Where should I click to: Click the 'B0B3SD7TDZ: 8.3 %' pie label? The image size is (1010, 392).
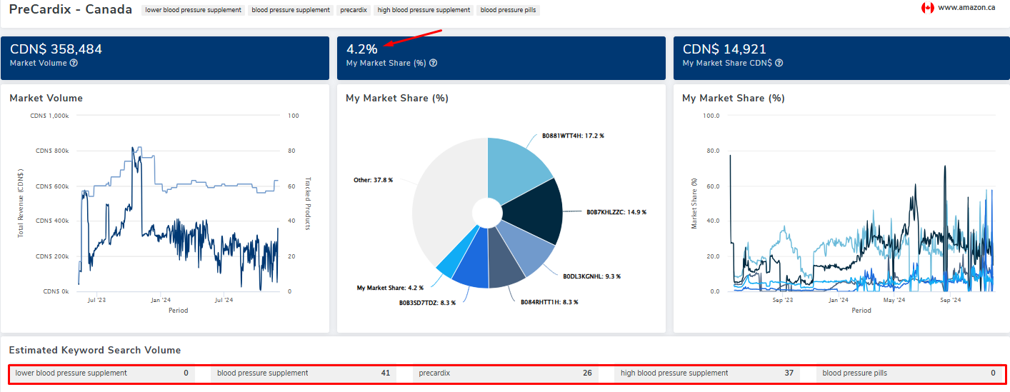click(x=427, y=303)
